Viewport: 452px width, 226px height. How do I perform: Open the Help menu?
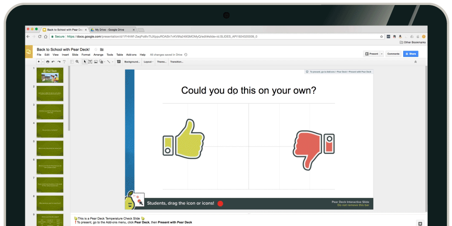(x=143, y=55)
